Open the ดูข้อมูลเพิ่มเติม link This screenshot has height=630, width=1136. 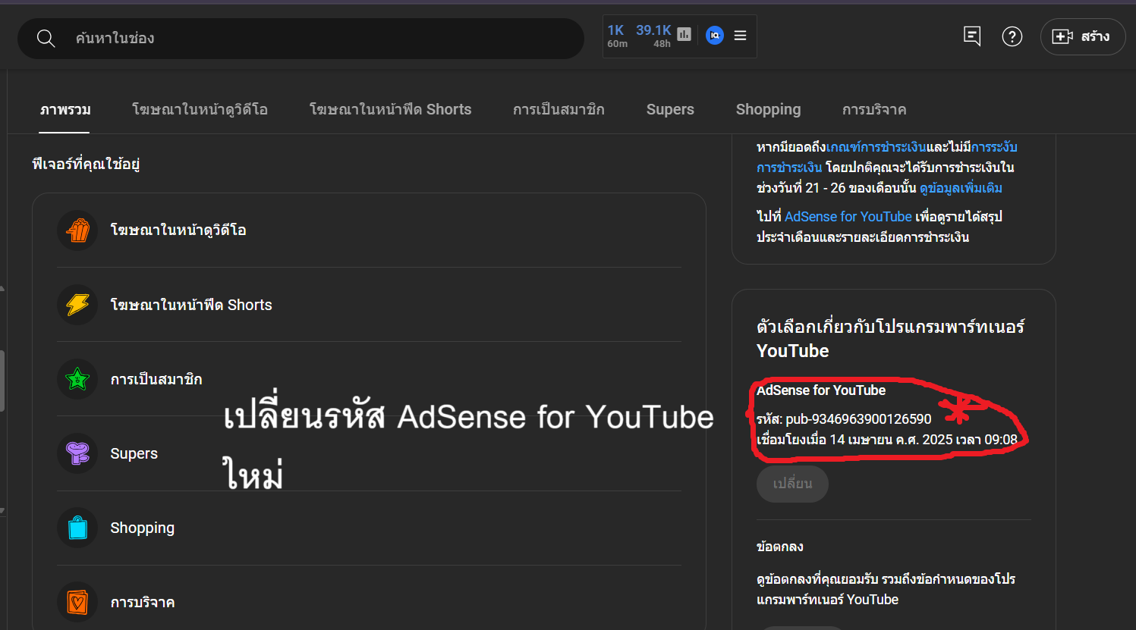pyautogui.click(x=961, y=188)
